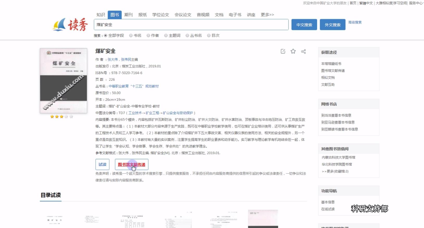Open the book cover thumbnail
Viewport: 424px width, 228px height.
(x=63, y=81)
